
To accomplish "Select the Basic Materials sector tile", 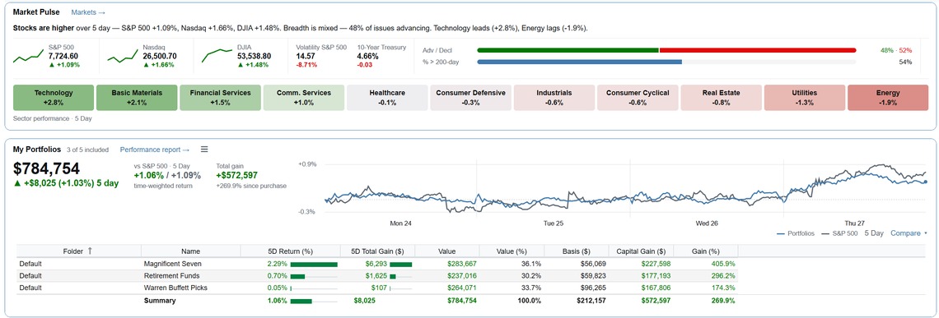I will coord(137,98).
